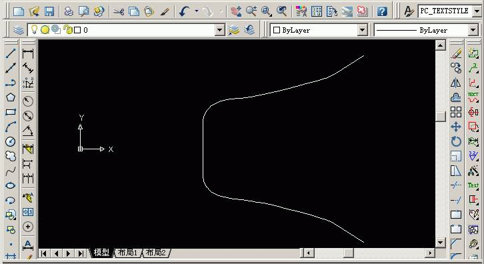
Task: Expand the layer control dropdown arrow
Action: pyautogui.click(x=219, y=30)
